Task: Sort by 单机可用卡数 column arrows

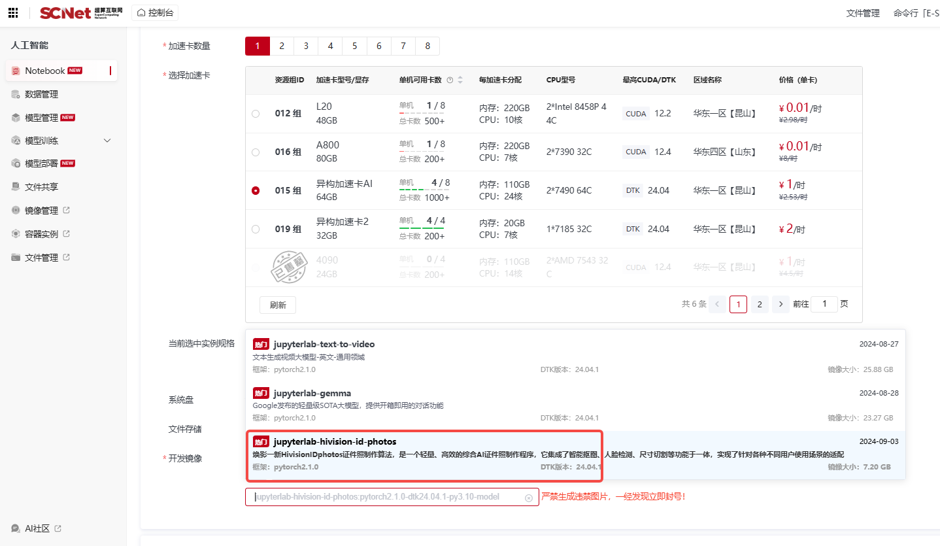Action: pyautogui.click(x=460, y=80)
